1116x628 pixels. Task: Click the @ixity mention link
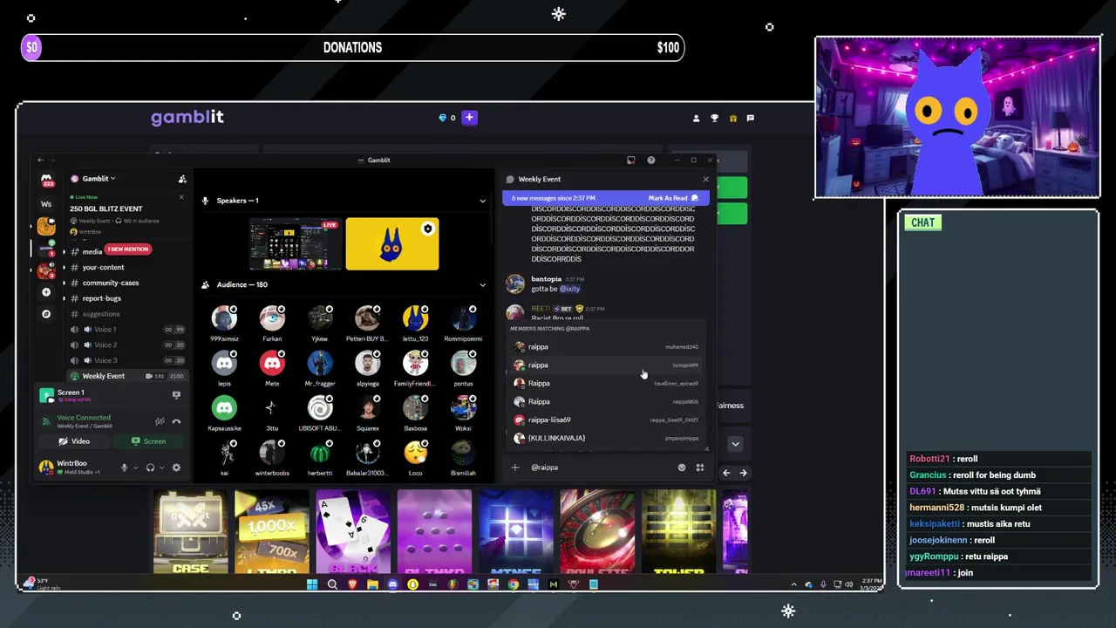(x=569, y=289)
